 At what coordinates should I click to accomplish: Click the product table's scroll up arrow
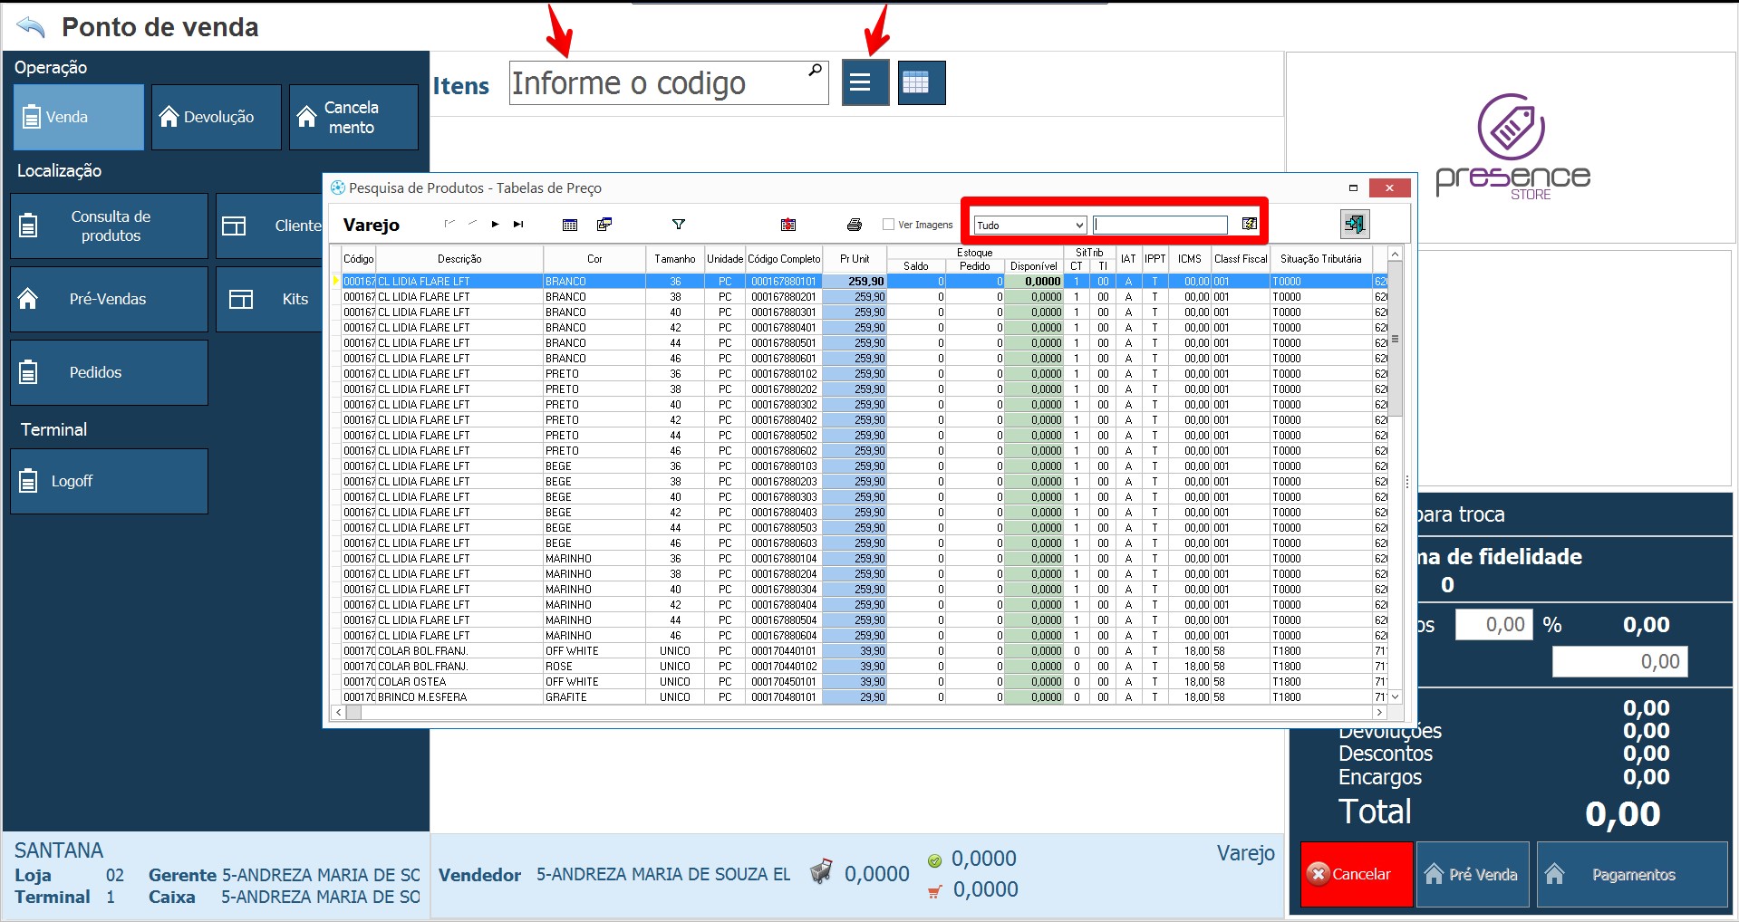pos(1396,255)
